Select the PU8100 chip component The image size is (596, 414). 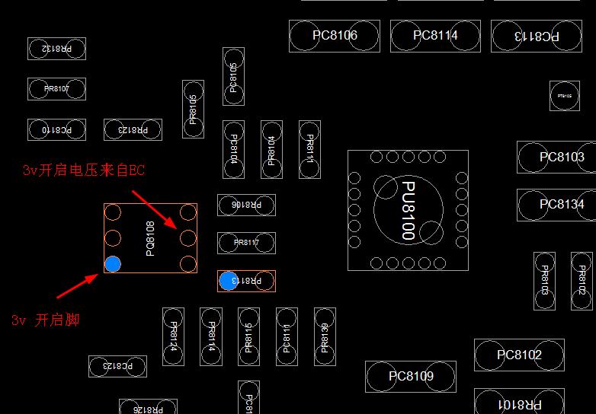point(408,210)
